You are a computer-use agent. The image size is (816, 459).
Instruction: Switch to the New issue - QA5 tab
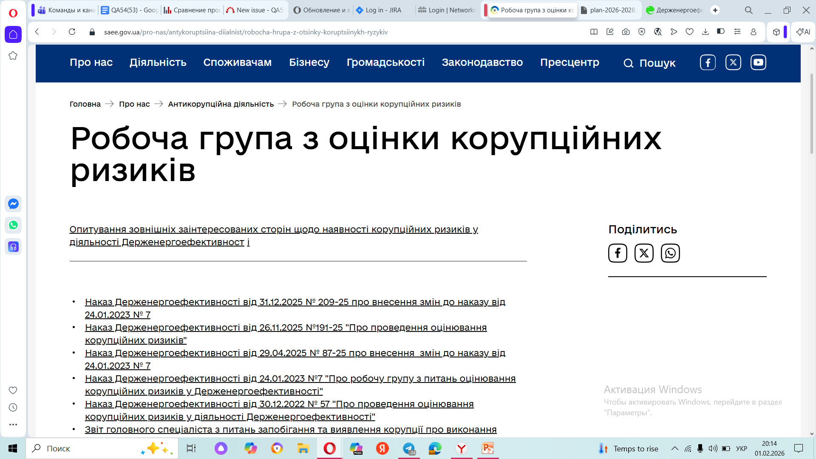(255, 10)
